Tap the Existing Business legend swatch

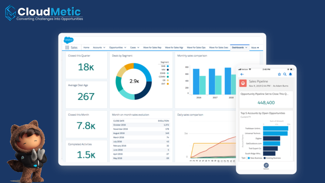coord(265,158)
